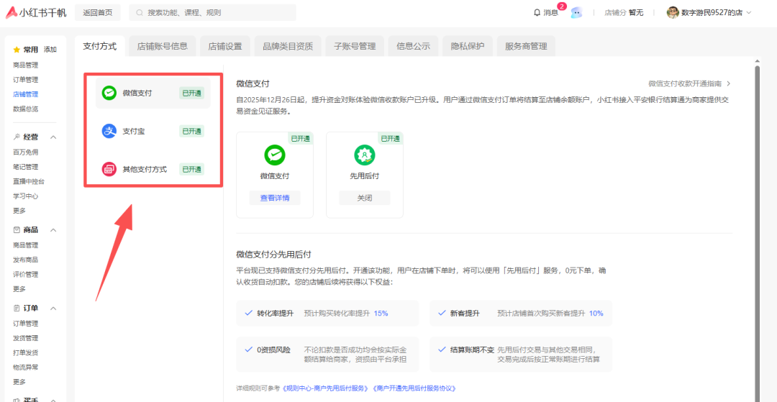Click the 经营 section icon
This screenshot has width=777, height=402.
click(17, 137)
